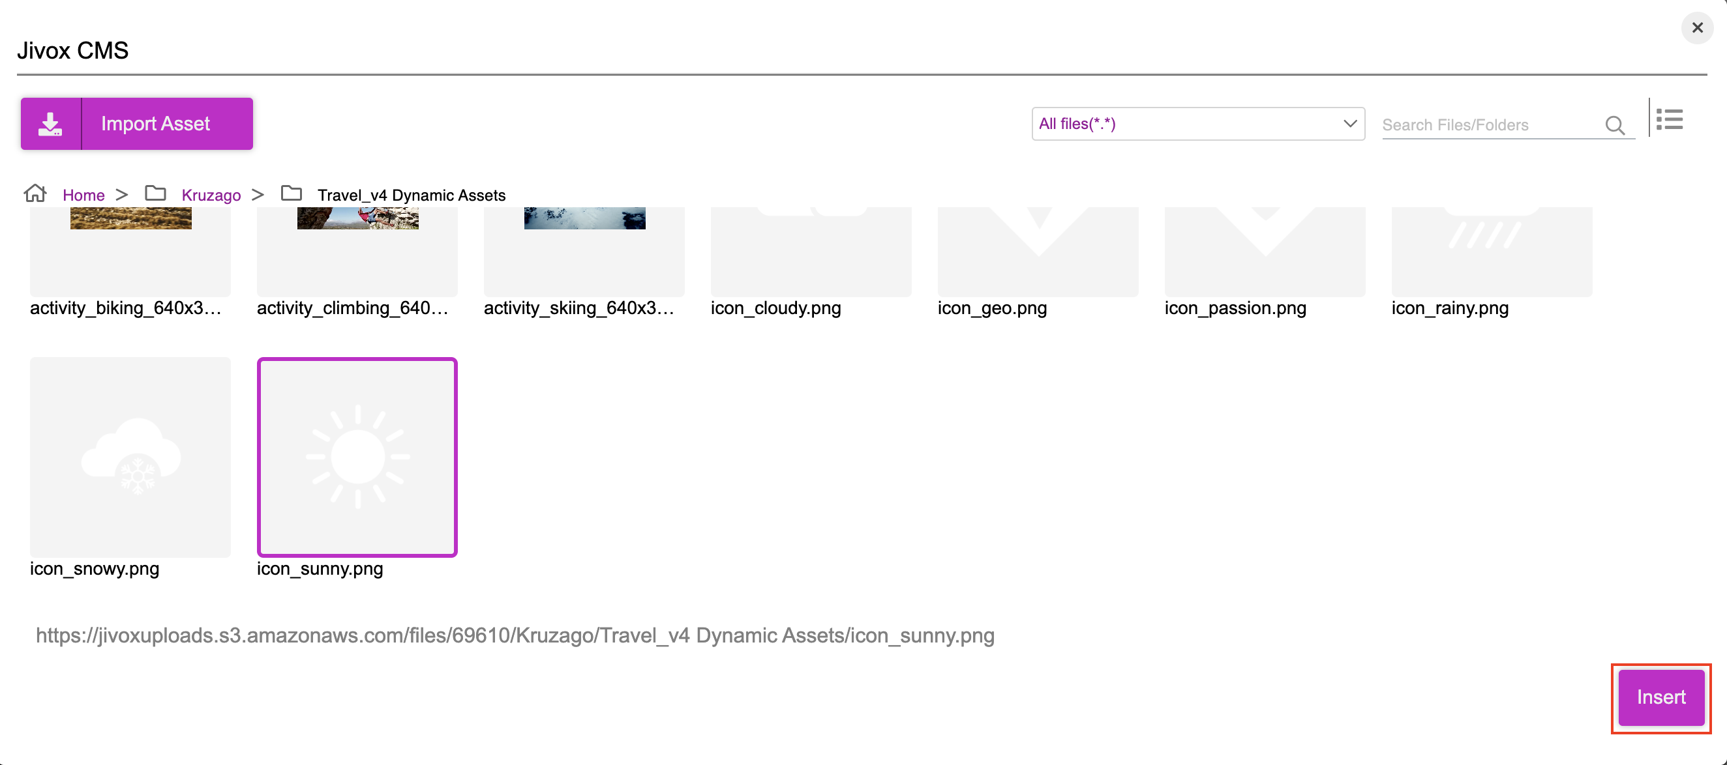
Task: Click the Import Asset download icon
Action: point(50,124)
